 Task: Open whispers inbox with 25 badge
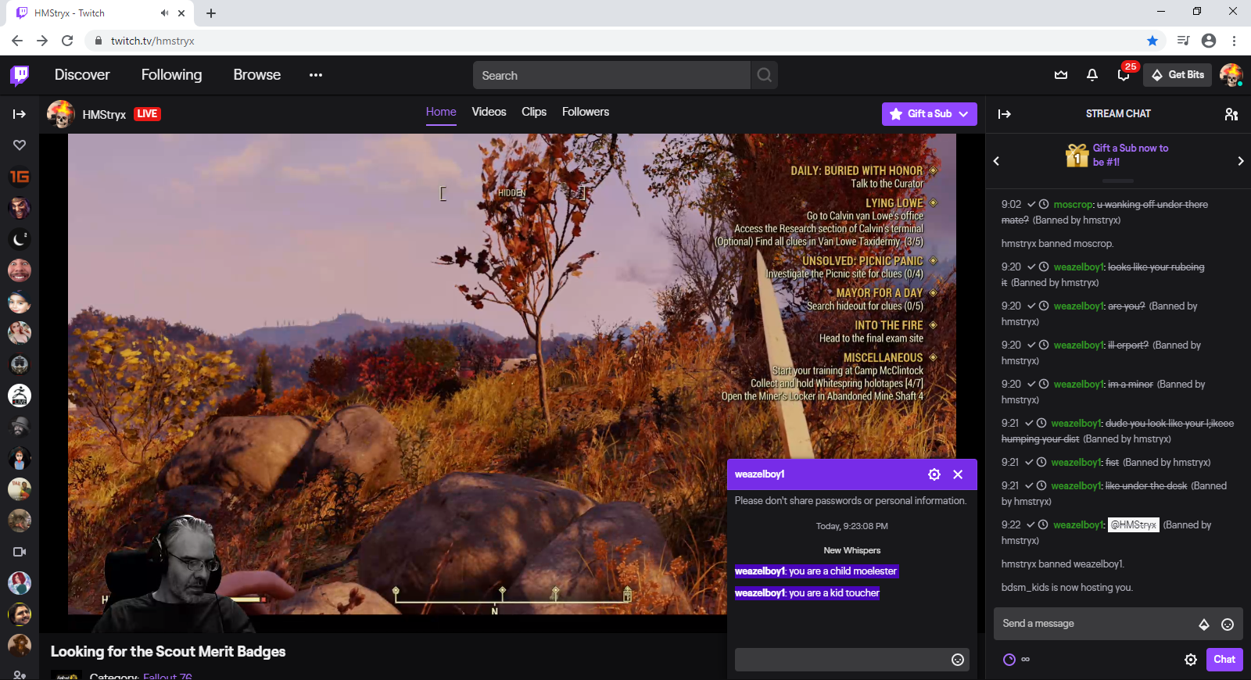1124,75
